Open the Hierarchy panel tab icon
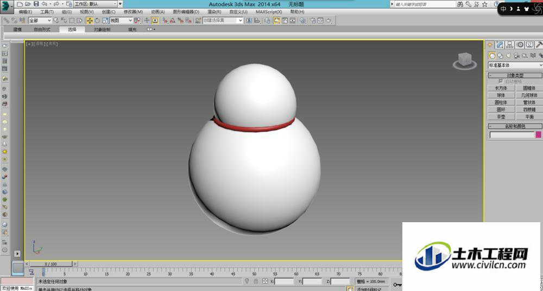543x291 pixels. point(509,44)
